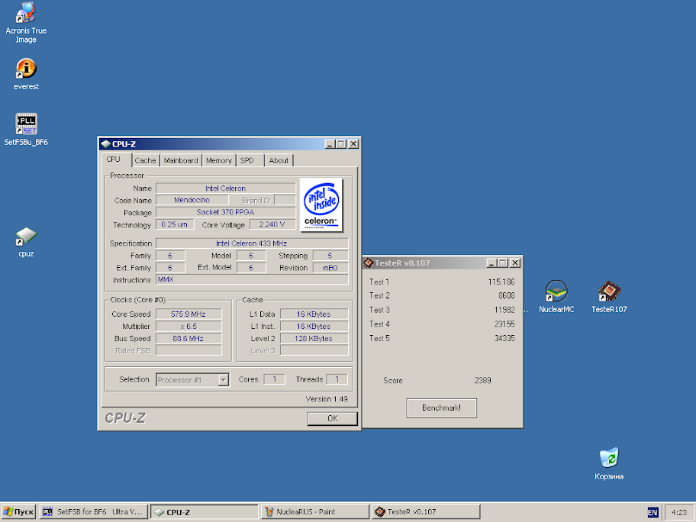The width and height of the screenshot is (696, 522).
Task: Switch to NucleaRUS - Paint taskbar item
Action: (314, 512)
